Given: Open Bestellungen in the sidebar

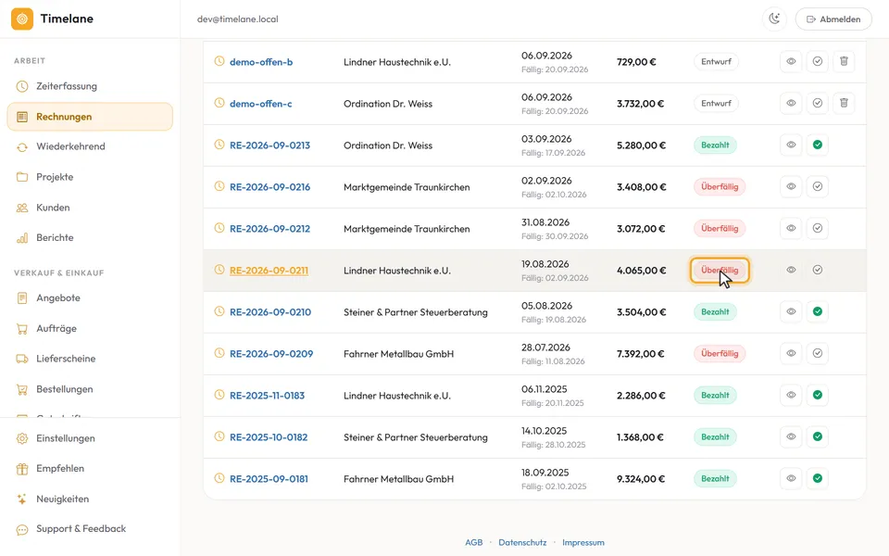Looking at the screenshot, I should pyautogui.click(x=90, y=389).
